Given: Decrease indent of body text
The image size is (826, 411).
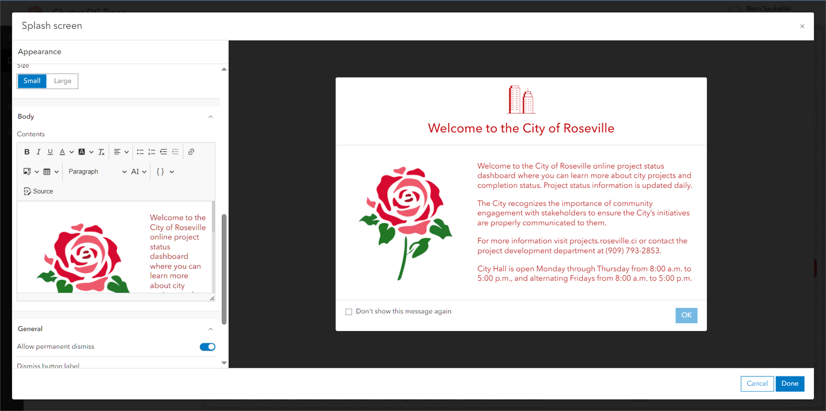Looking at the screenshot, I should click(175, 152).
